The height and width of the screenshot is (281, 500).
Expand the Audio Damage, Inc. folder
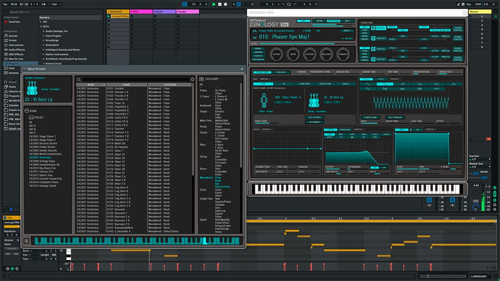(x=44, y=31)
